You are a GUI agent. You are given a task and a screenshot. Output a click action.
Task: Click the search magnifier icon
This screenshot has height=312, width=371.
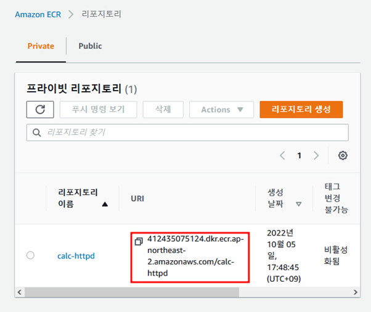pyautogui.click(x=36, y=133)
